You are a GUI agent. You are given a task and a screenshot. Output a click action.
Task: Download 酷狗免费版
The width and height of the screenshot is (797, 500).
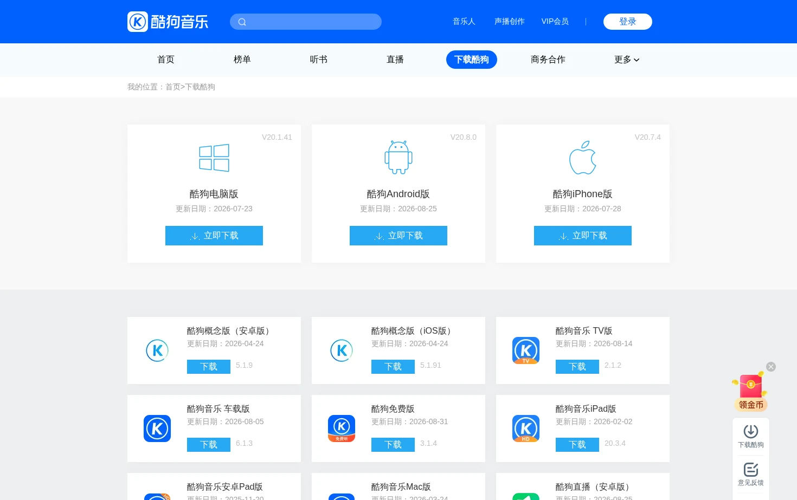coord(393,445)
